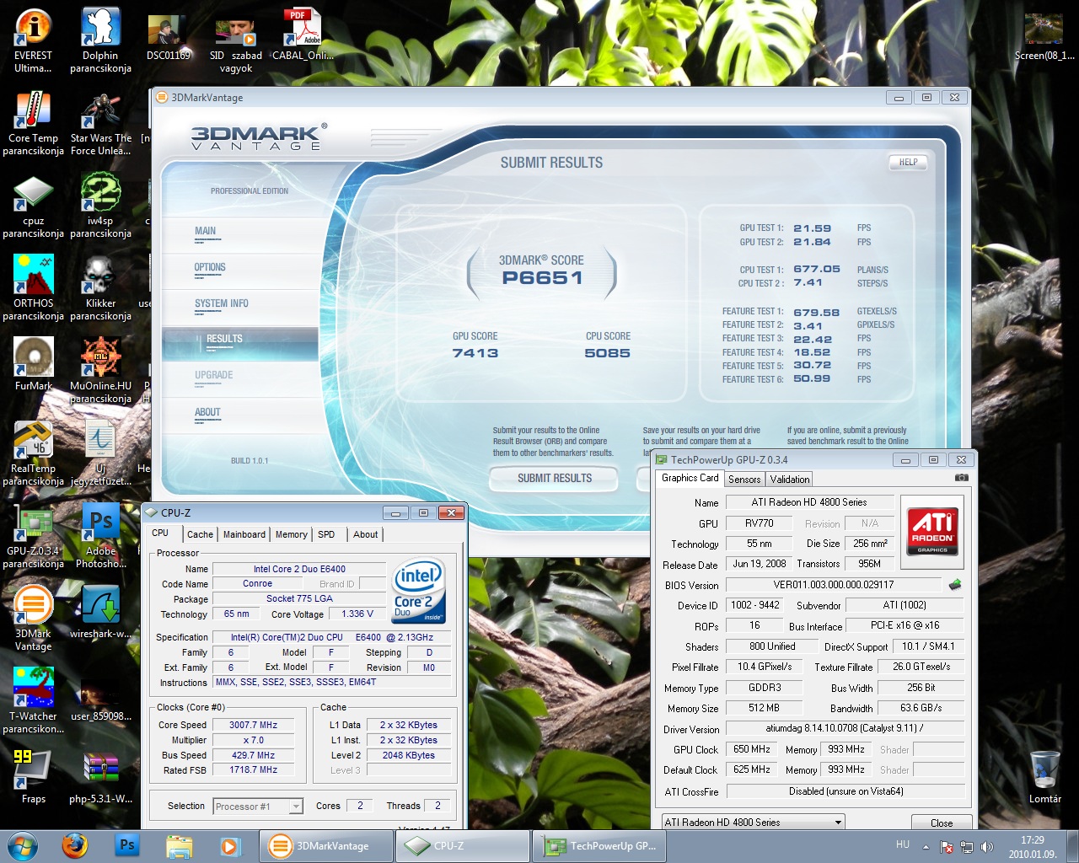Launch FurMark desktop icon
The height and width of the screenshot is (863, 1079).
33,364
